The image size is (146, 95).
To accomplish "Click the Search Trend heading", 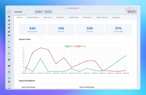I will 25,39.
